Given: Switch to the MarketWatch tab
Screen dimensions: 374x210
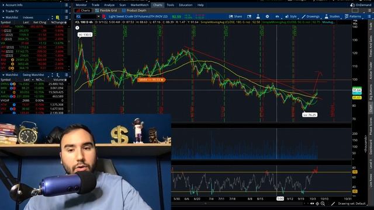Looking at the screenshot, I should 139,5.
